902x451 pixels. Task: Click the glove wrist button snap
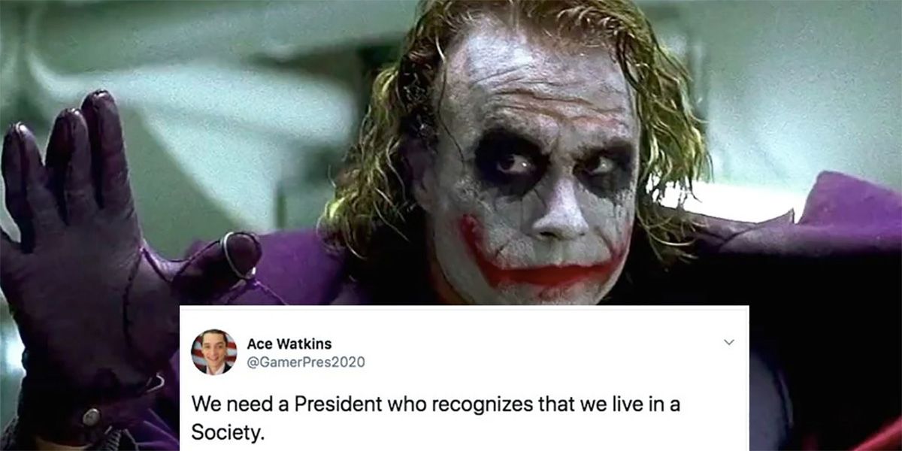click(x=91, y=416)
